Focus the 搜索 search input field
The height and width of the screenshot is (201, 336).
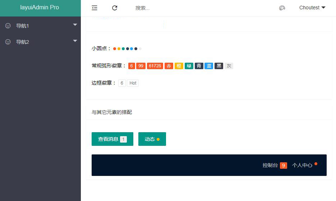[162, 8]
